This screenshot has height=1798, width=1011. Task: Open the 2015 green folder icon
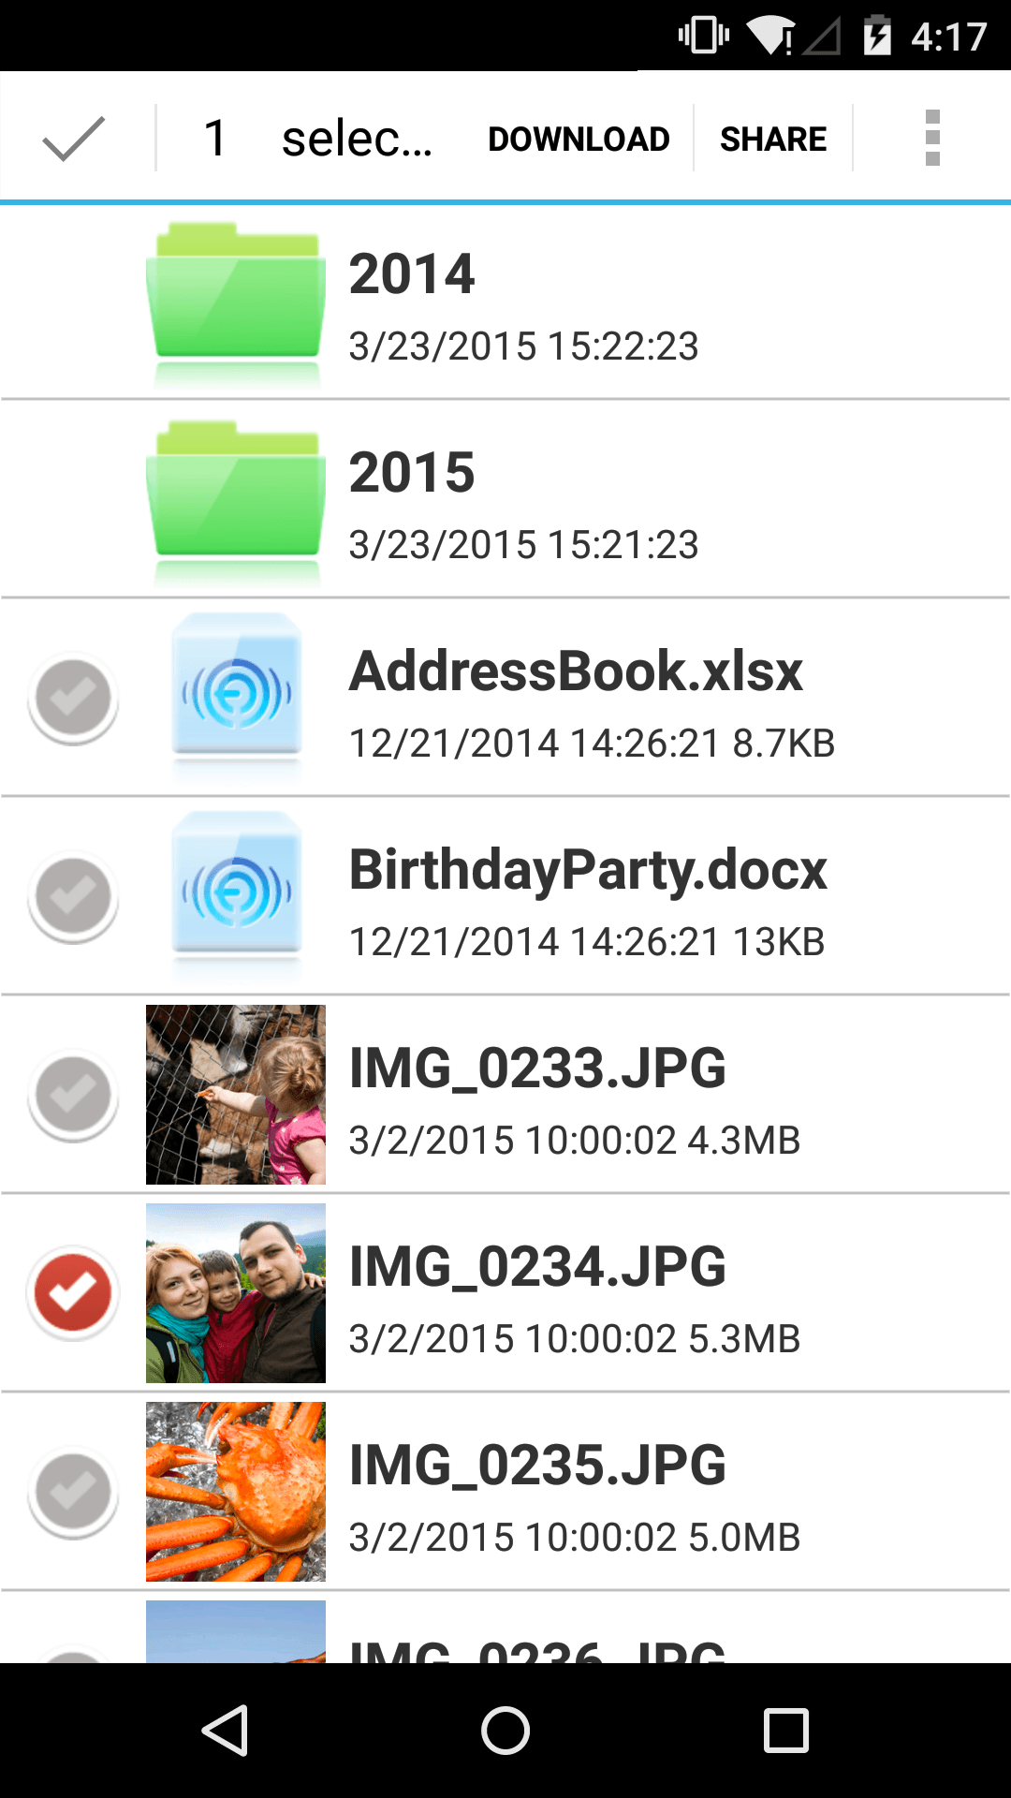(x=236, y=499)
